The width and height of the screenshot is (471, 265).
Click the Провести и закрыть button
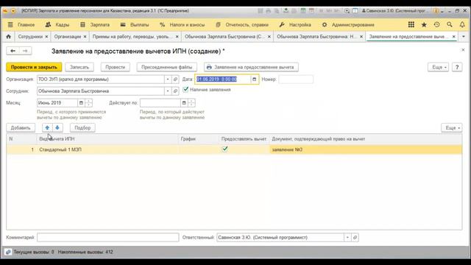[34, 67]
